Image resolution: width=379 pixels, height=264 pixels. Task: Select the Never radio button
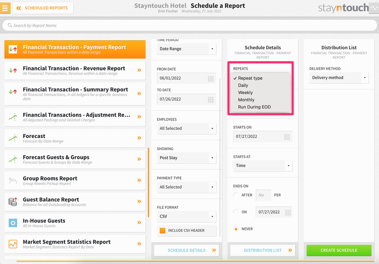(x=236, y=229)
